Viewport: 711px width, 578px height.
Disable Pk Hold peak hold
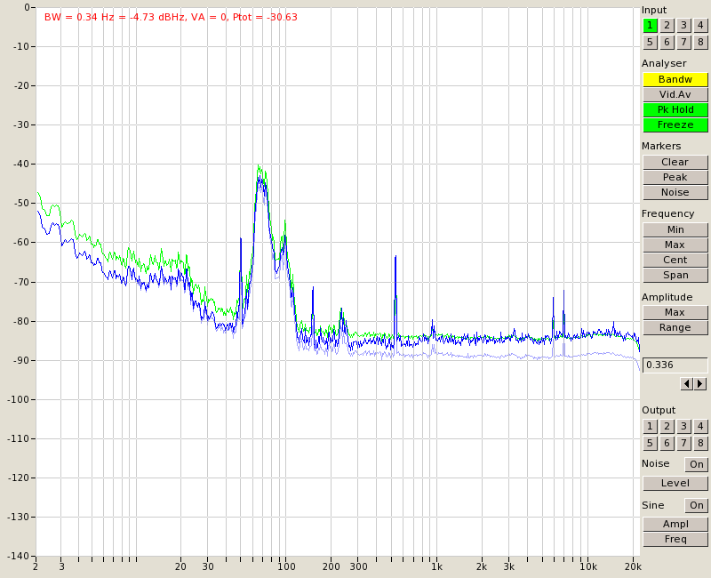(x=675, y=109)
